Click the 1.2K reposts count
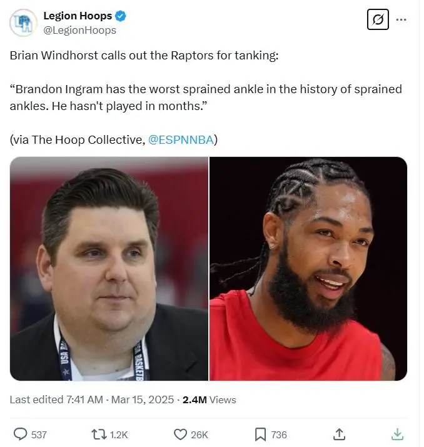The height and width of the screenshot is (447, 424). pos(119,435)
